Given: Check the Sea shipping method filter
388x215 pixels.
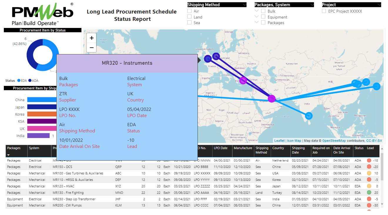Looking at the screenshot, I should [190, 23].
